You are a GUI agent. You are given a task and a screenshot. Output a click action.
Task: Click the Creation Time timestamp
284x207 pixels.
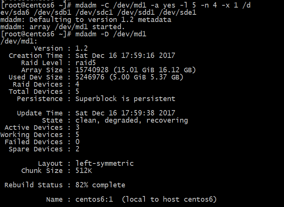(x=125, y=56)
